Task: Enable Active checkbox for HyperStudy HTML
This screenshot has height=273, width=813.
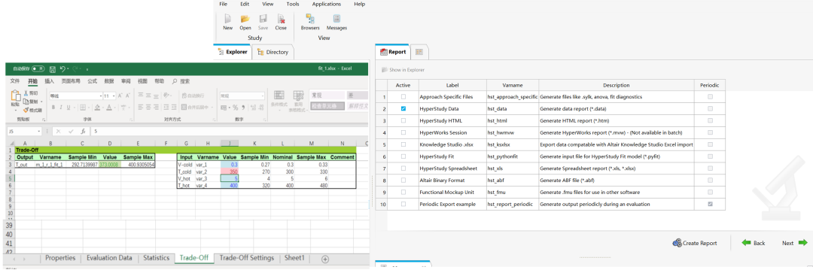Action: tap(403, 120)
